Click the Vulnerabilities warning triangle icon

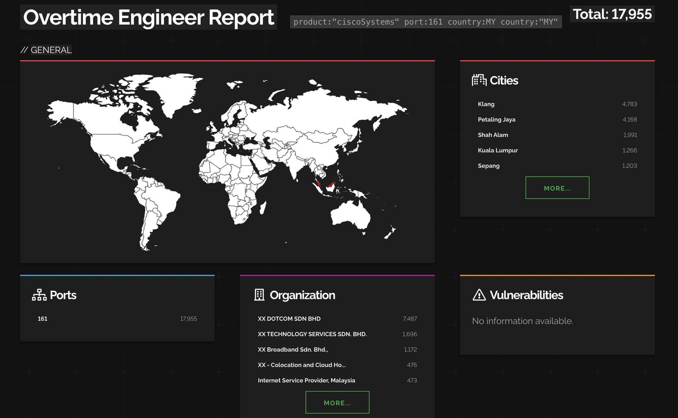coord(479,295)
